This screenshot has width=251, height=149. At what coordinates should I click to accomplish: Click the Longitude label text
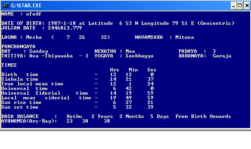click(x=155, y=23)
